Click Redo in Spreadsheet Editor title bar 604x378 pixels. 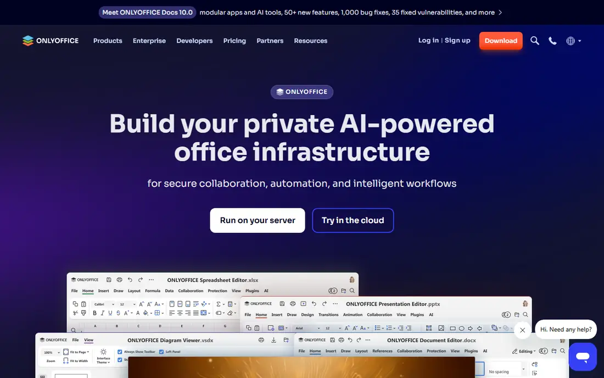coord(140,280)
